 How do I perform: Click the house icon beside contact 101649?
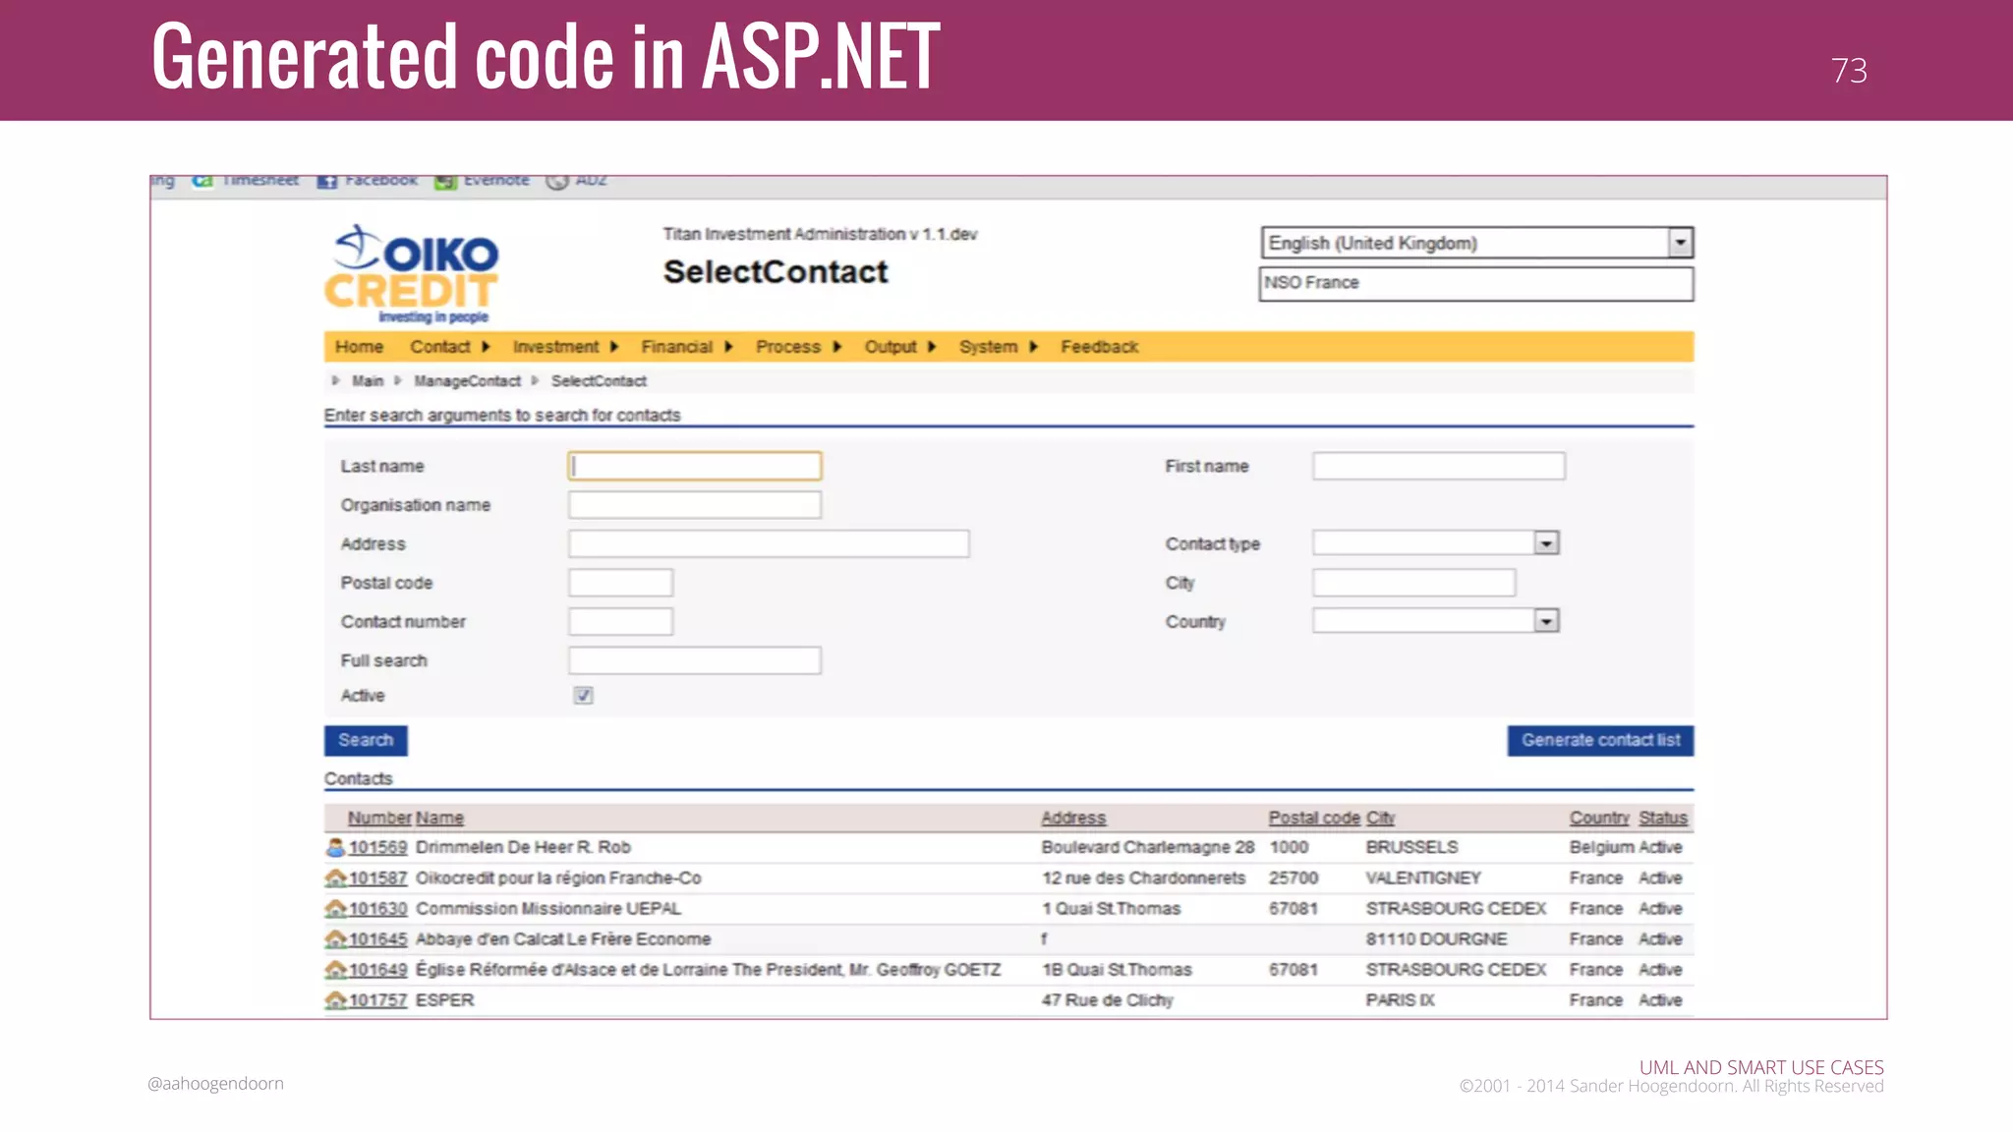tap(335, 969)
